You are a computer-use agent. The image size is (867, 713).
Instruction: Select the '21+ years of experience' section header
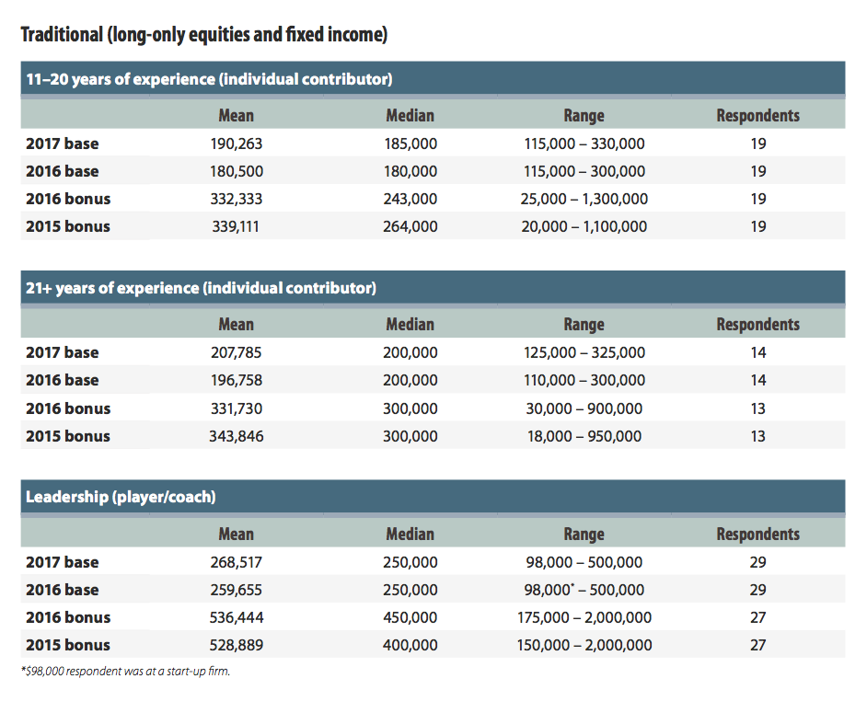pos(201,288)
